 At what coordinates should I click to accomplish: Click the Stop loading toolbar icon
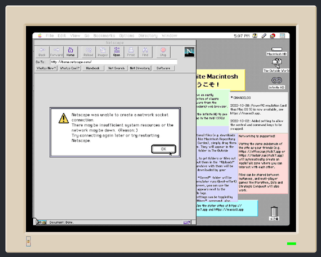click(x=163, y=52)
